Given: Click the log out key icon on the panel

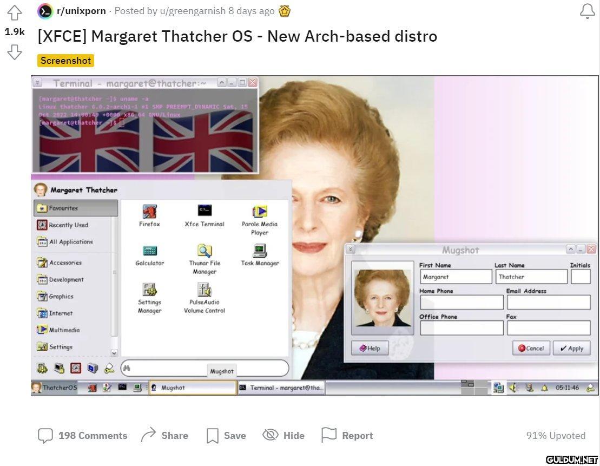Looking at the screenshot, I should (591, 388).
